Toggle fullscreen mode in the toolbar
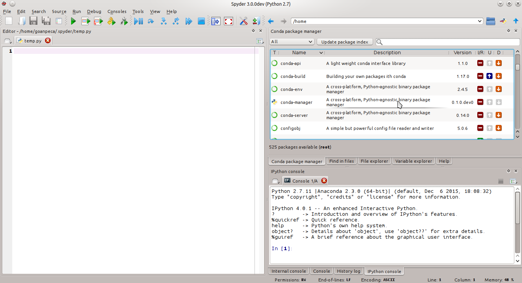This screenshot has width=522, height=283. pos(228,21)
